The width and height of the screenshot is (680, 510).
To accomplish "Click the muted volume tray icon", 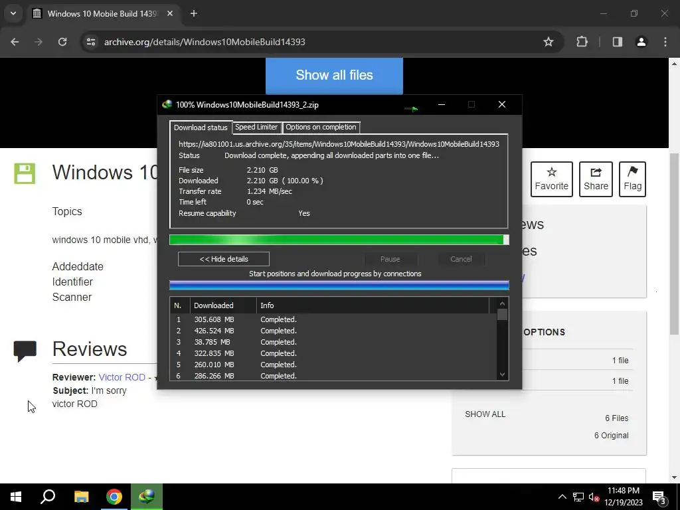I will tap(594, 497).
